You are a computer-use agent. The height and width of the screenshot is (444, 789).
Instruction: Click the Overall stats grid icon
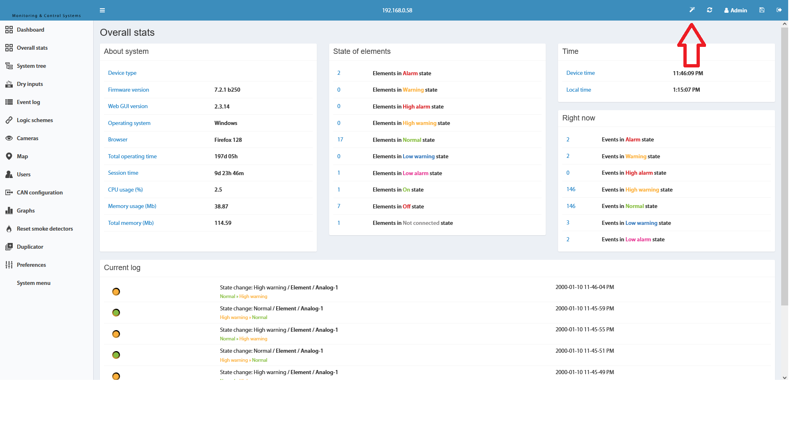(x=9, y=48)
